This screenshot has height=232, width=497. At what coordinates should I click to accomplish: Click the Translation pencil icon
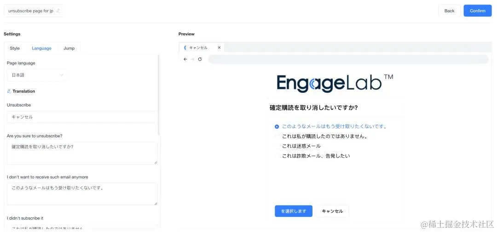coord(9,91)
